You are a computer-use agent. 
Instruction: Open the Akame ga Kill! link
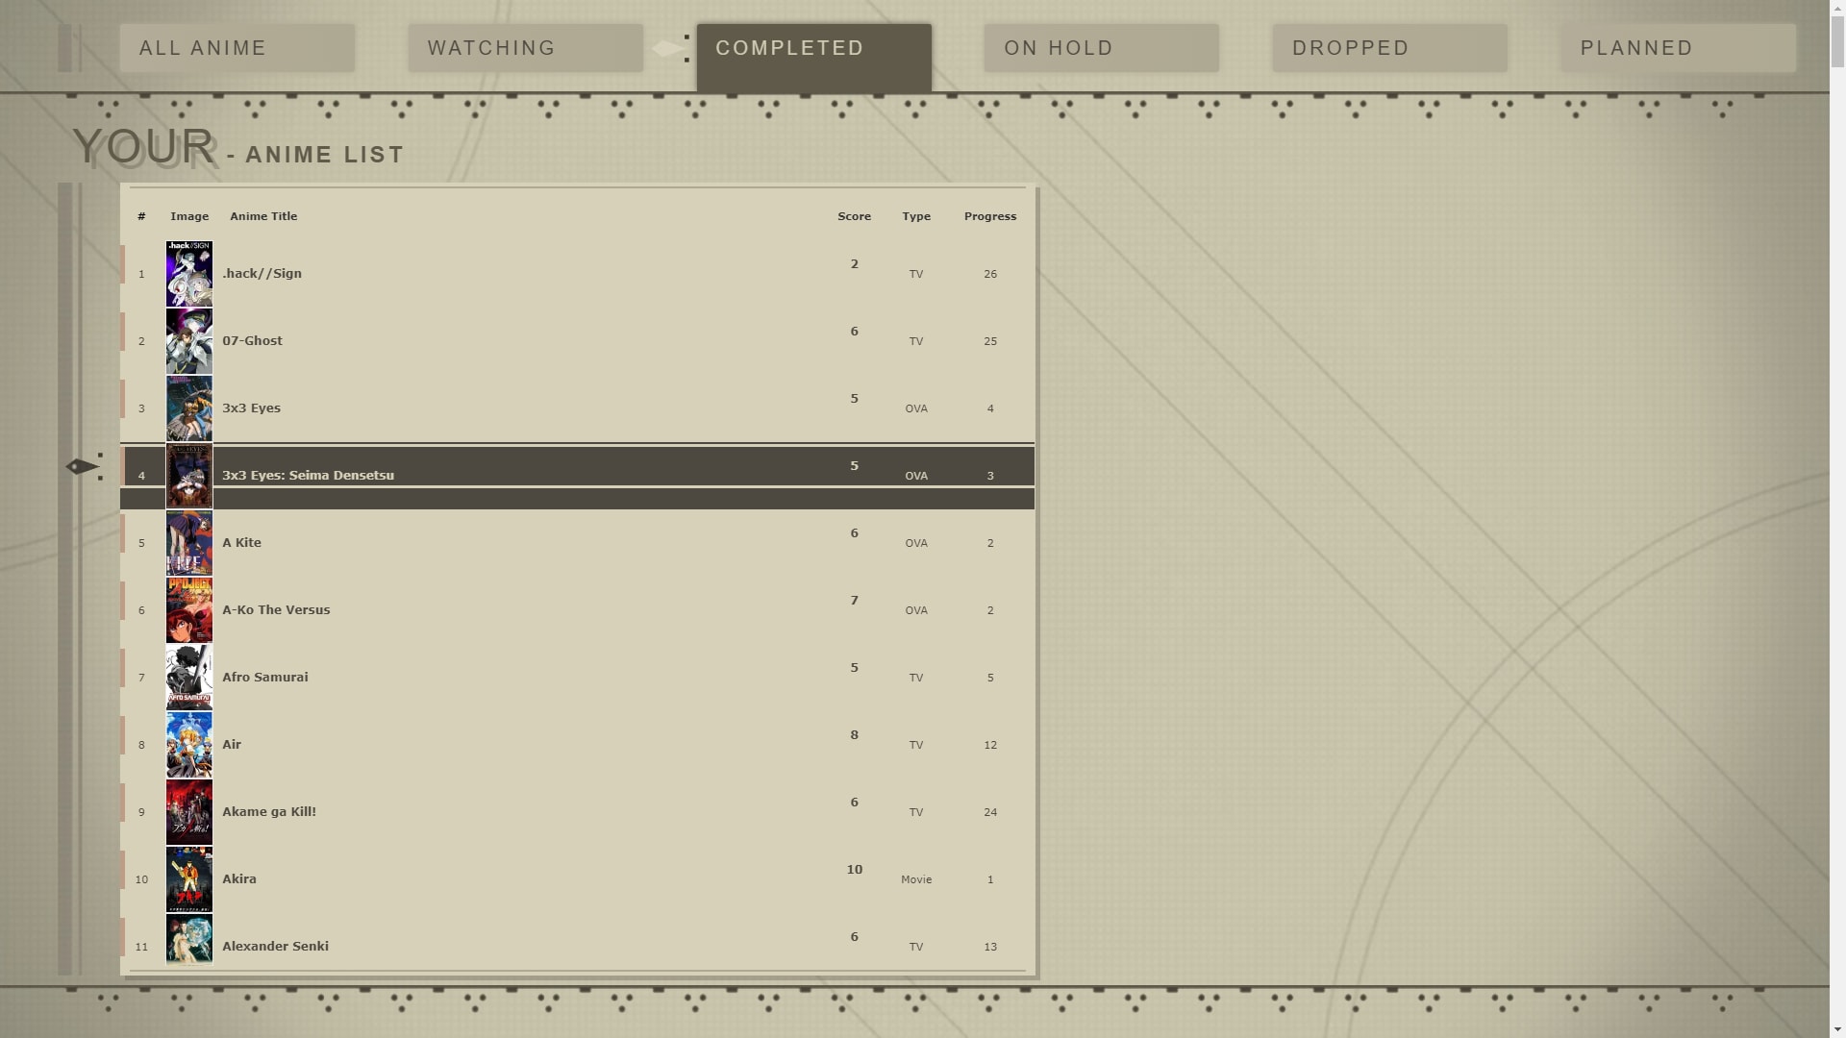click(269, 812)
